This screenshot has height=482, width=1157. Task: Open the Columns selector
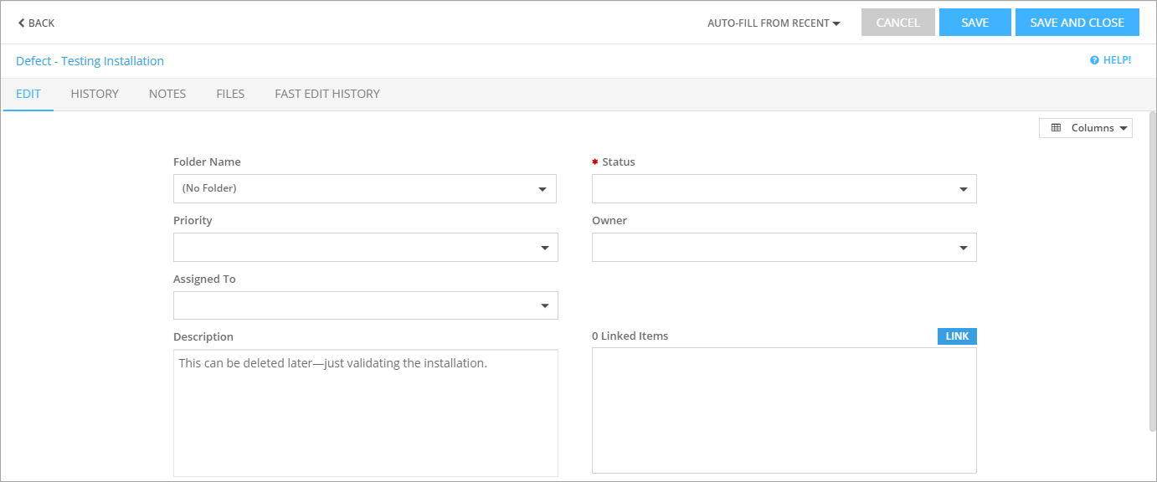click(1085, 127)
